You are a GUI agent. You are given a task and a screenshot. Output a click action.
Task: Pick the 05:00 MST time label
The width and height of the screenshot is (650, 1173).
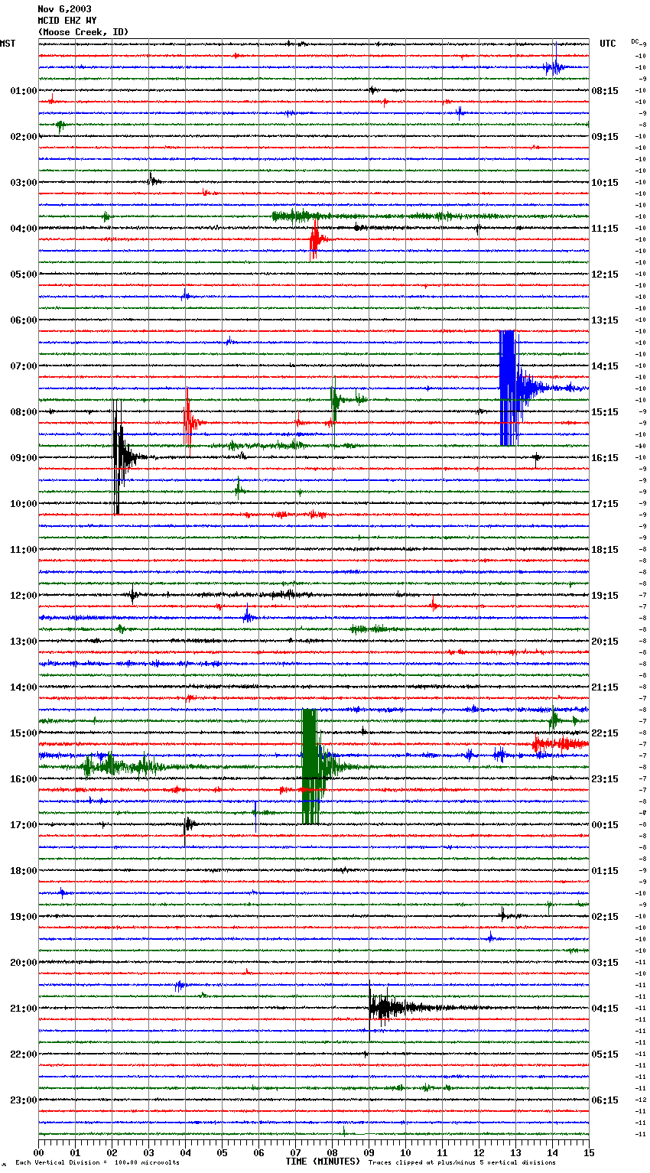(x=23, y=275)
